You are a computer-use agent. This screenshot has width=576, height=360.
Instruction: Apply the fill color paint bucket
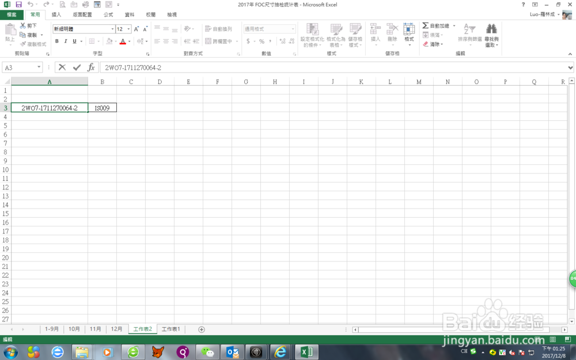[109, 41]
